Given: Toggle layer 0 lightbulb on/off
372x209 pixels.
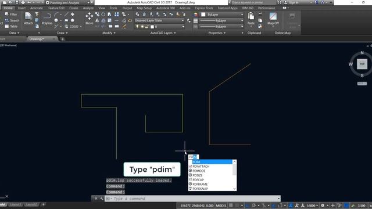Looking at the screenshot, I should (137, 27).
